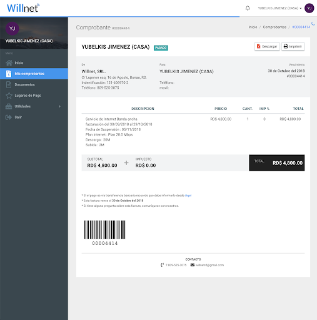Click the YJ avatar in top-right corner
The height and width of the screenshot is (320, 317).
[309, 8]
